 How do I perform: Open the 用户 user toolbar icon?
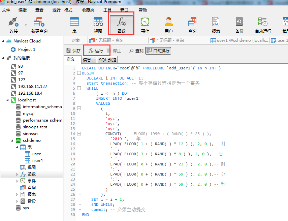169,25
